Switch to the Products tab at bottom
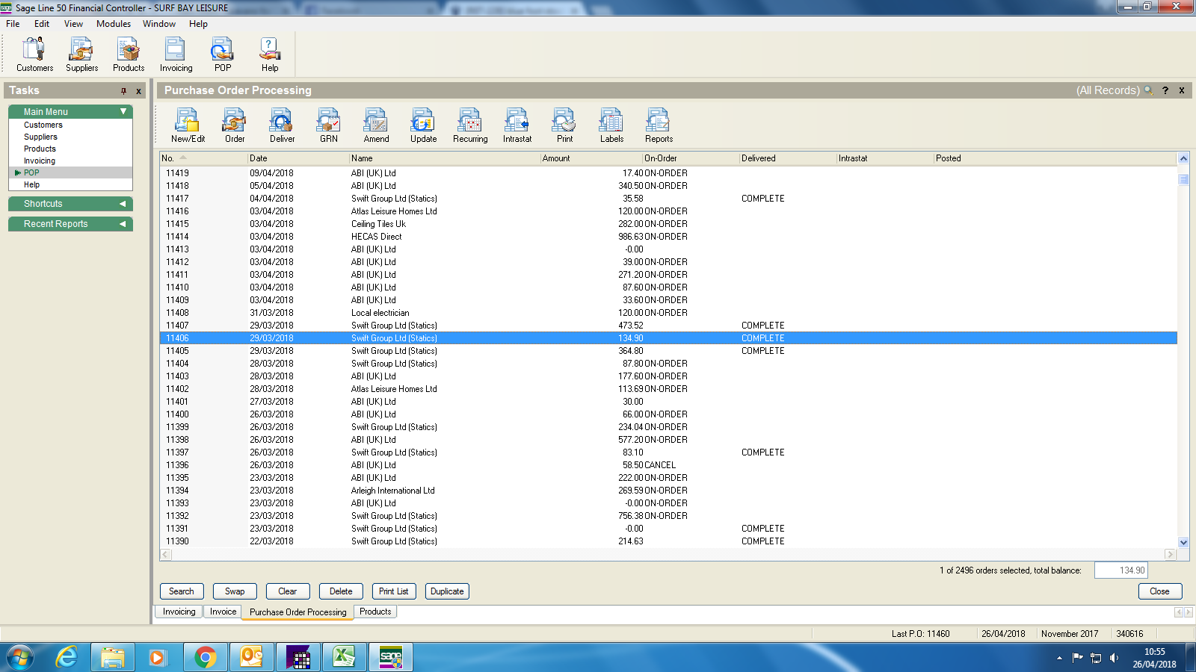 375,612
